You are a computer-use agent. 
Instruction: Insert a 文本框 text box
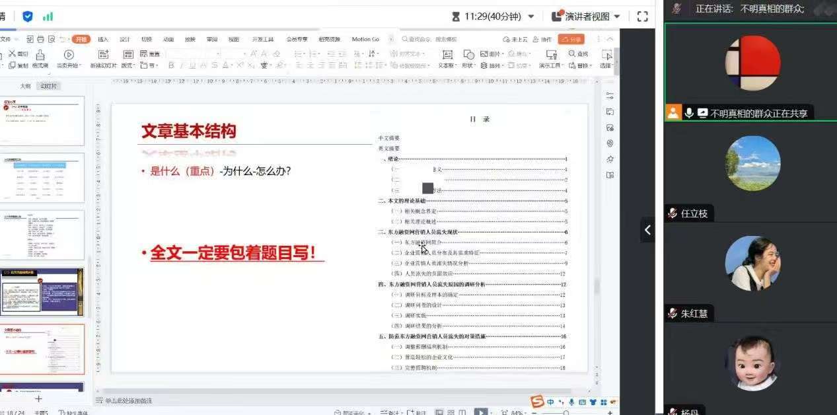pos(447,55)
